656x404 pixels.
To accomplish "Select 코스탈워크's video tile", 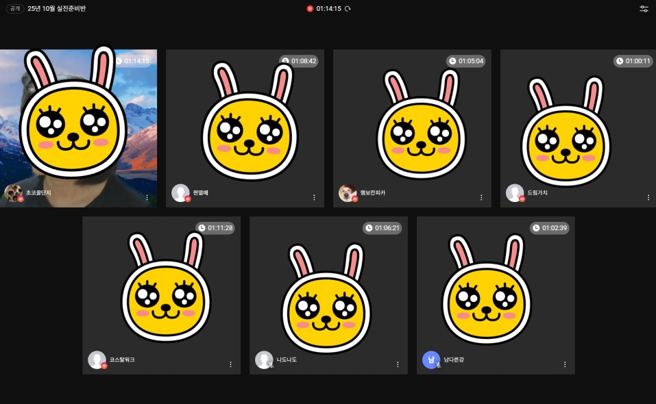I will pyautogui.click(x=161, y=294).
